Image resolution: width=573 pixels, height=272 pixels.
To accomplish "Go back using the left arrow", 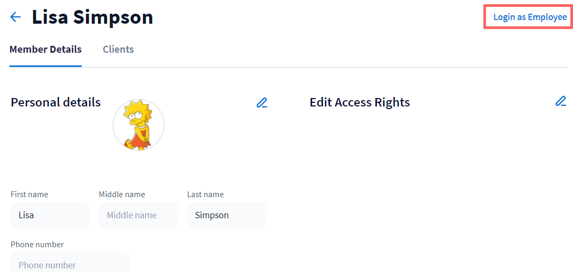I will [15, 17].
